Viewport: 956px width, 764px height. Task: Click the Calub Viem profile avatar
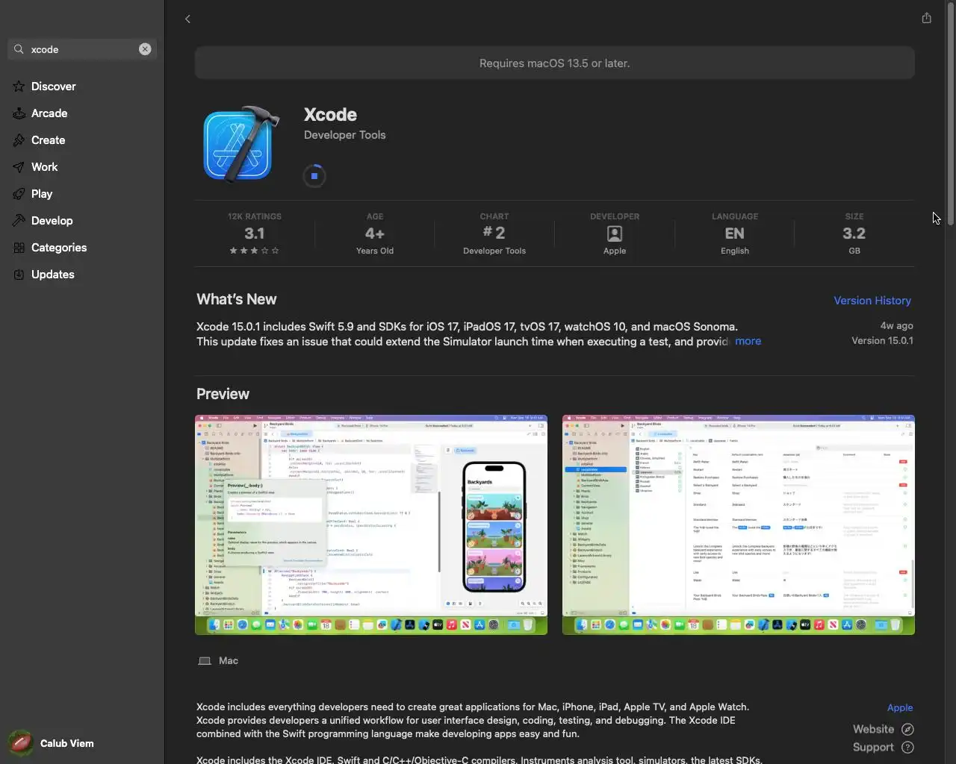[21, 743]
